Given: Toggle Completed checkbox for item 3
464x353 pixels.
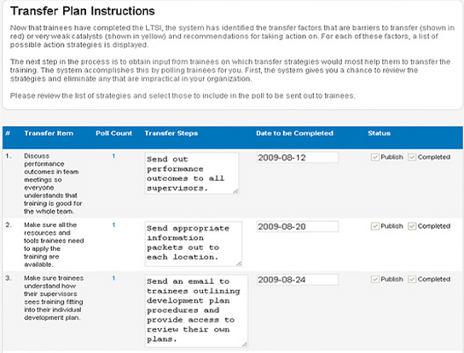Looking at the screenshot, I should [x=412, y=279].
